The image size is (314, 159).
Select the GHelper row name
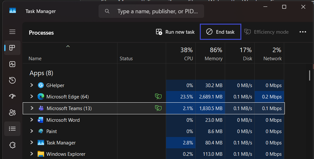55,85
